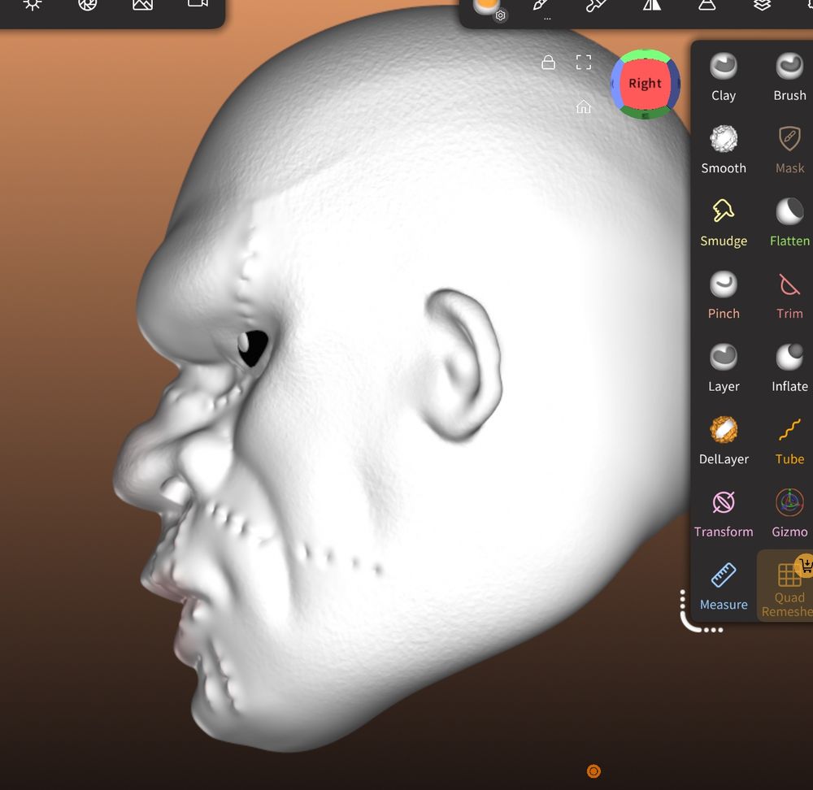This screenshot has width=813, height=790.
Task: Select the Layer tool
Action: [724, 368]
